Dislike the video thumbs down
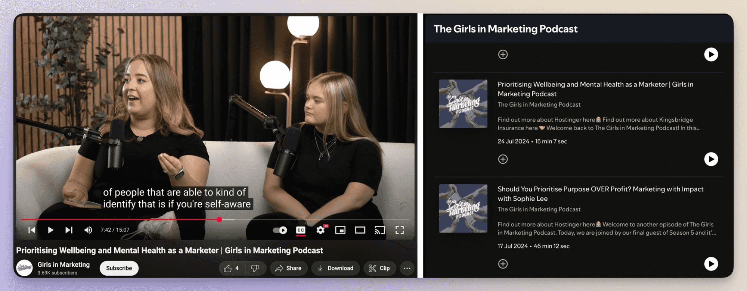 pyautogui.click(x=255, y=268)
